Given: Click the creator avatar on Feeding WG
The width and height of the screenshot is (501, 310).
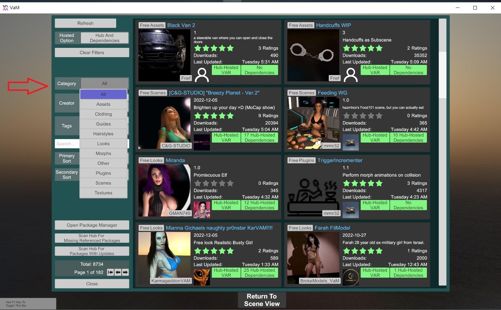Looking at the screenshot, I should [x=350, y=142].
